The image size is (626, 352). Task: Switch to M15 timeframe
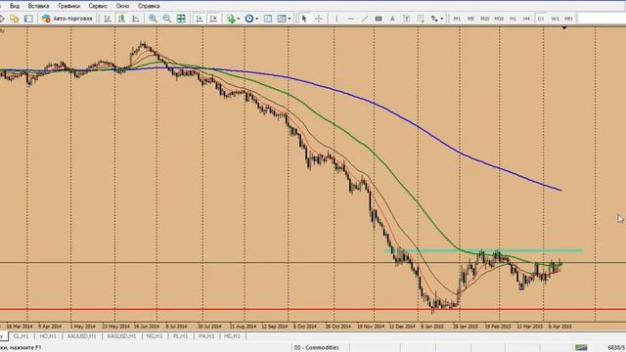click(485, 19)
